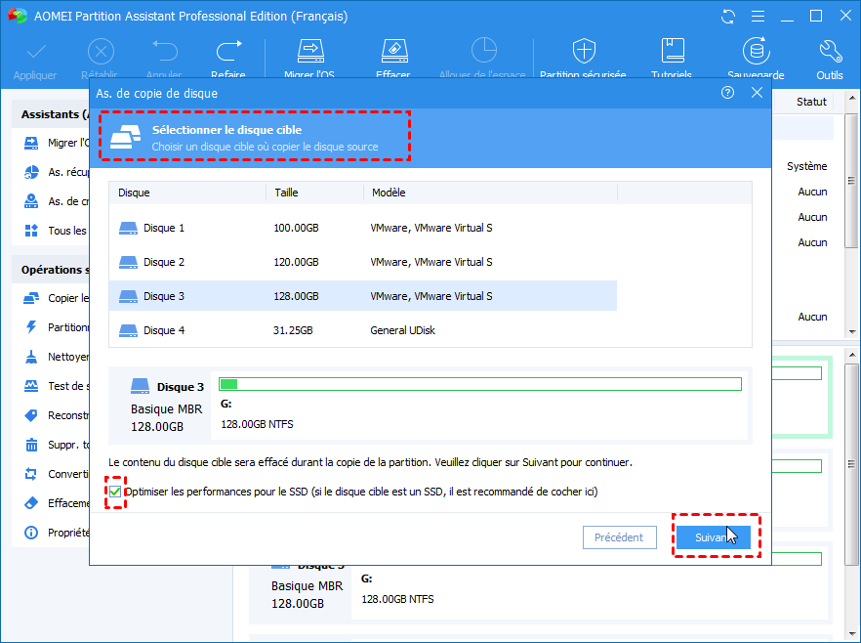
Task: Select Disque 2 120.00GB row
Action: click(363, 262)
